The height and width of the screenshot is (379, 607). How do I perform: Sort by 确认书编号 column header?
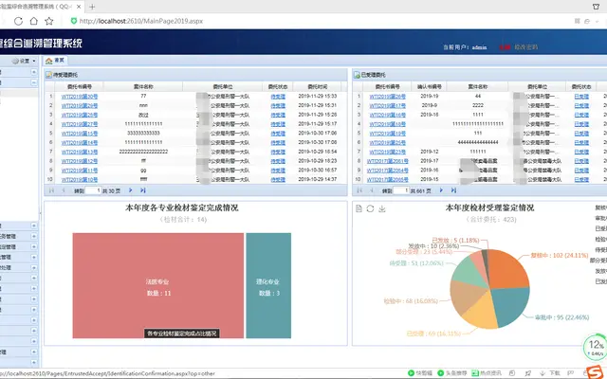(x=429, y=86)
